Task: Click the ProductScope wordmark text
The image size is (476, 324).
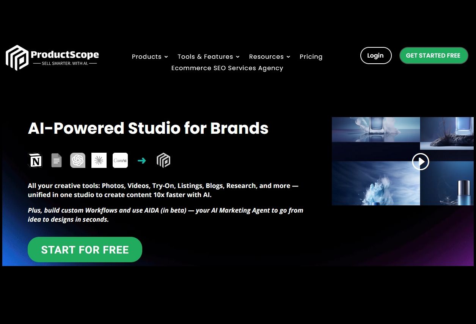Action: pos(65,55)
